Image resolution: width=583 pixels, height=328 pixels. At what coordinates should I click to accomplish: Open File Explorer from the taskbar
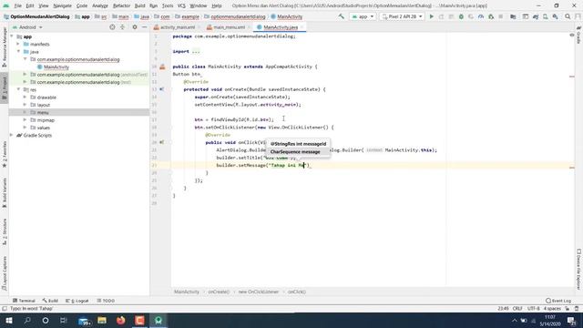[x=102, y=320]
